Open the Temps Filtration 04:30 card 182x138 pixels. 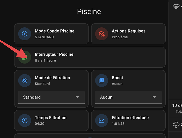(51, 121)
